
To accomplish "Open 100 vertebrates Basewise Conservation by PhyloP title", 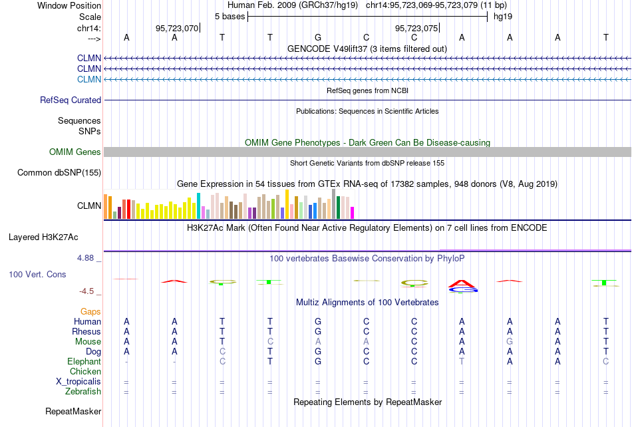I will pyautogui.click(x=367, y=259).
